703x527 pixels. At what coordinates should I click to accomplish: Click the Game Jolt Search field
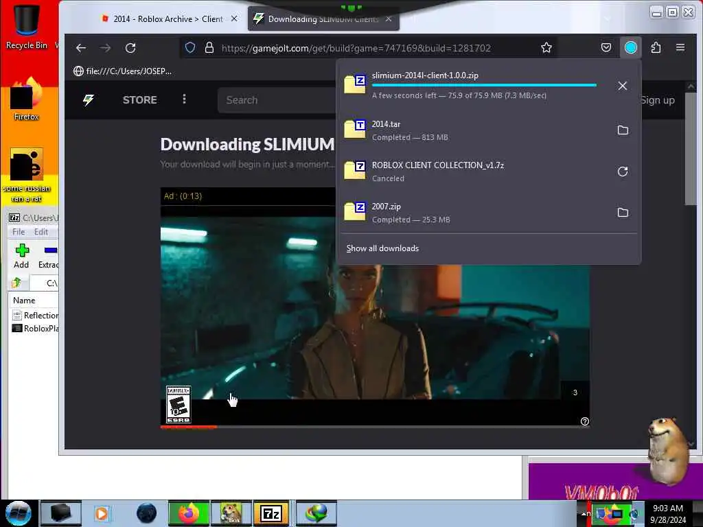click(x=277, y=100)
